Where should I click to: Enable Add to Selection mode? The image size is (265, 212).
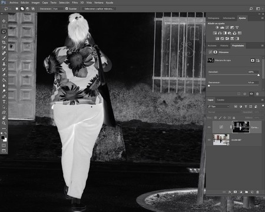pyautogui.click(x=22, y=9)
